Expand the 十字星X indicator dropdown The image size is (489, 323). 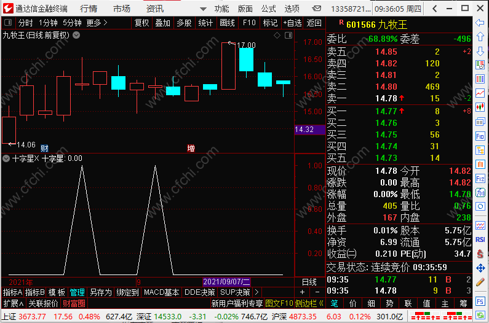point(6,158)
